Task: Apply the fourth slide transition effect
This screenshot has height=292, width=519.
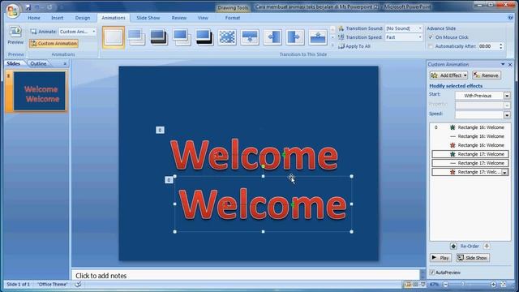Action: 182,37
